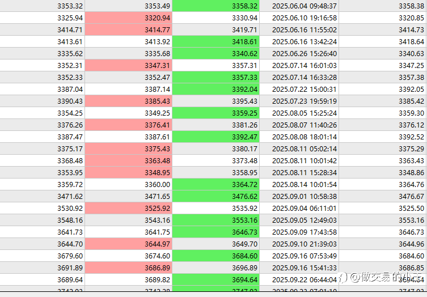Select timestamp 2025.06.16 13:42:24
Image resolution: width=427 pixels, height=297 pixels.
coord(305,41)
